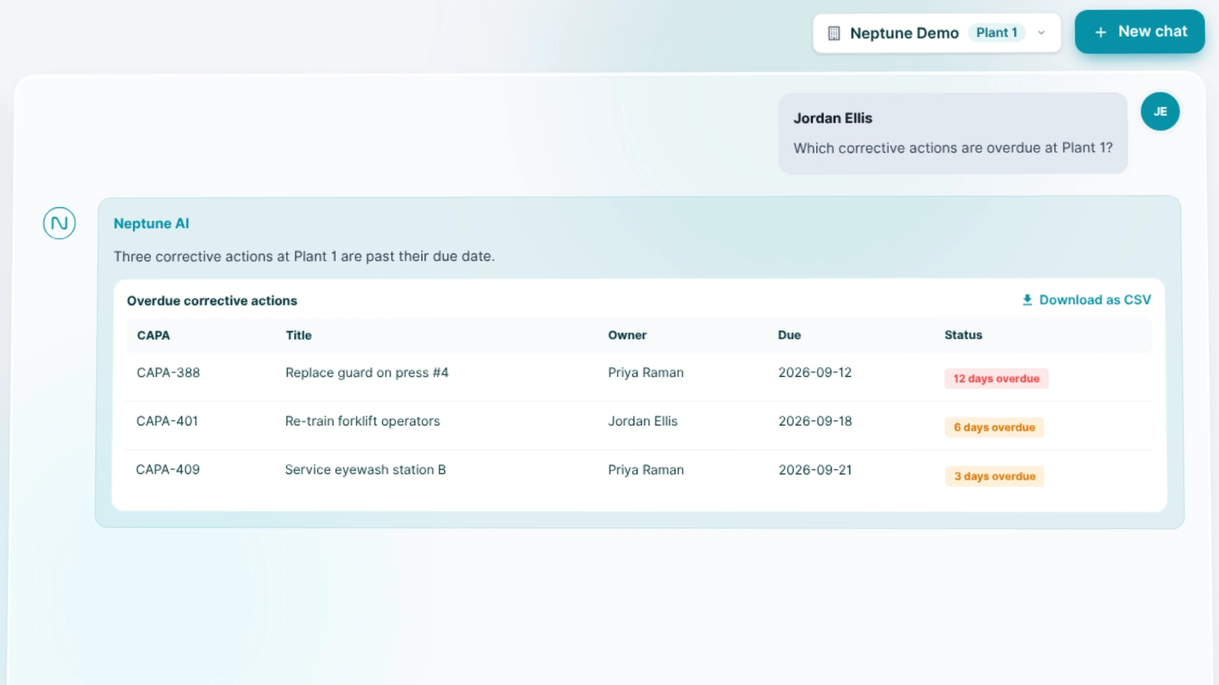Click the 3 days overdue badge
Image resolution: width=1219 pixels, height=685 pixels.
coord(994,476)
